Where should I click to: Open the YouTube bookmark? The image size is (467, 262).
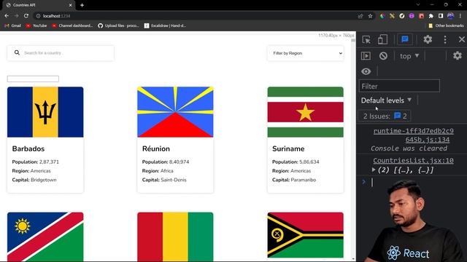tap(36, 25)
